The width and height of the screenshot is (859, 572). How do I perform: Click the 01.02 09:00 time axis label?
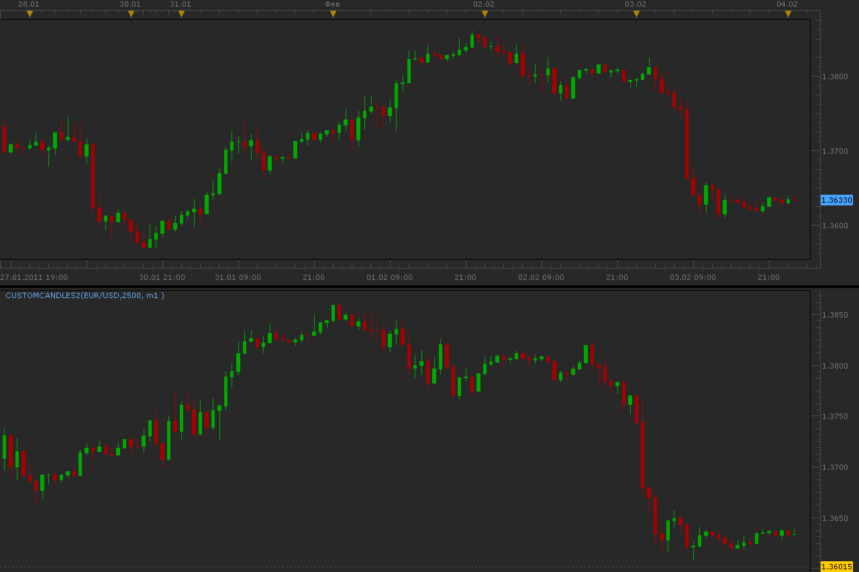pos(390,277)
